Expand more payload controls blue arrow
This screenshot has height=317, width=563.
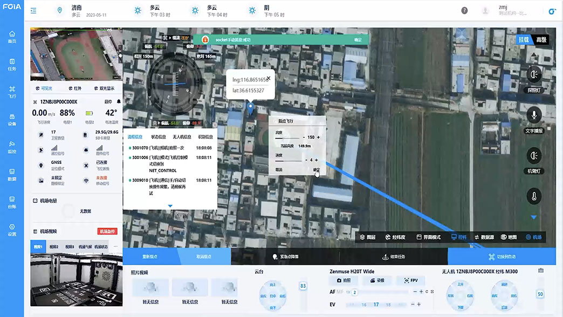tap(533, 217)
